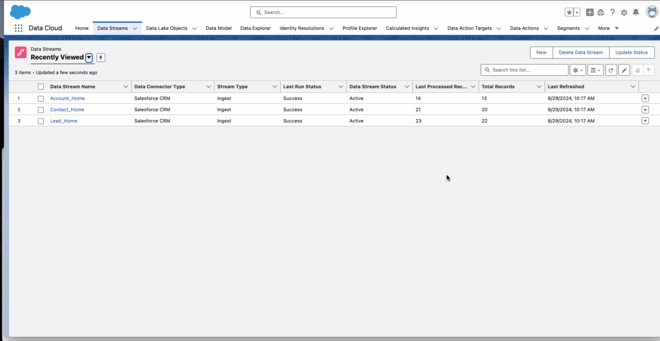The height and width of the screenshot is (341, 660).
Task: Click the Salesforce cloud logo
Action: point(20,12)
